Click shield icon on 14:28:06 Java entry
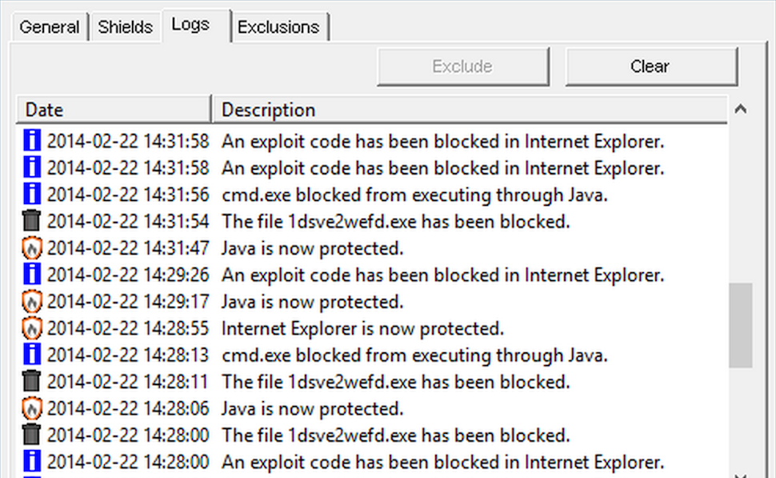The width and height of the screenshot is (776, 478). point(32,409)
